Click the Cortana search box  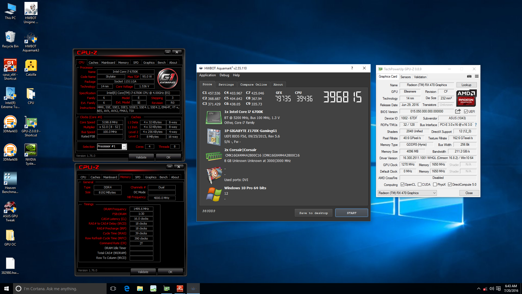click(x=60, y=289)
